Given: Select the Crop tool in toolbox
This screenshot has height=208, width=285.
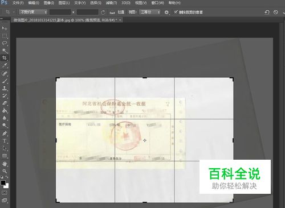Looking at the screenshot, I should tap(5, 58).
